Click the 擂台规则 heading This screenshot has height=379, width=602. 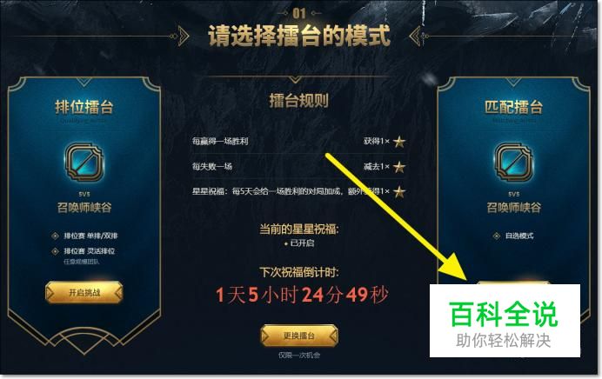tap(299, 101)
